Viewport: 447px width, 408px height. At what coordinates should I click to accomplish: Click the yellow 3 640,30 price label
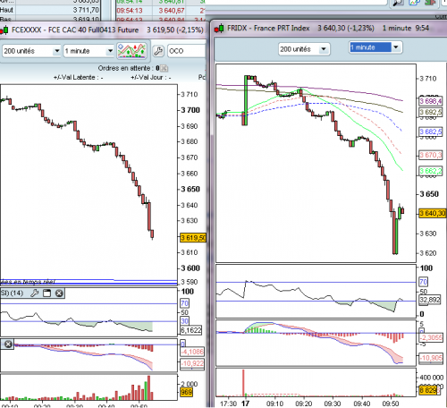pyautogui.click(x=433, y=213)
